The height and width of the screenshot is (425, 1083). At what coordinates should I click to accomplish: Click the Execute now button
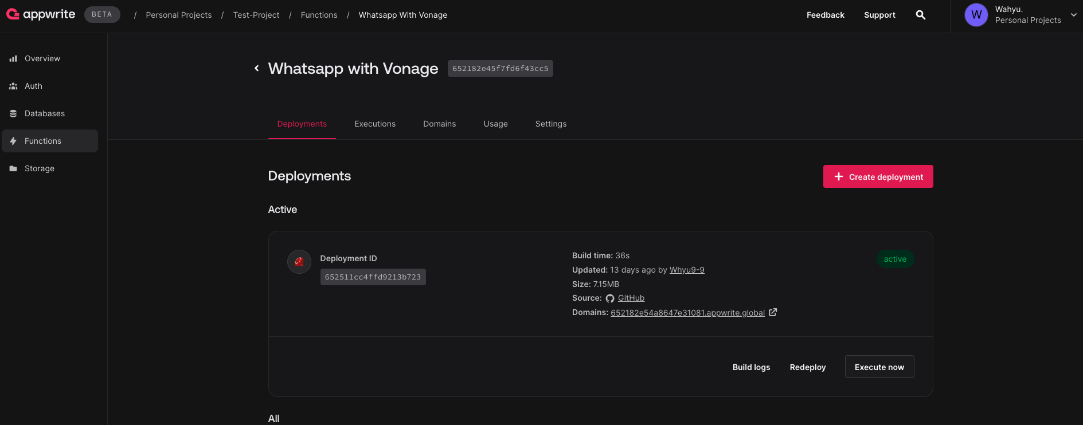coord(879,367)
